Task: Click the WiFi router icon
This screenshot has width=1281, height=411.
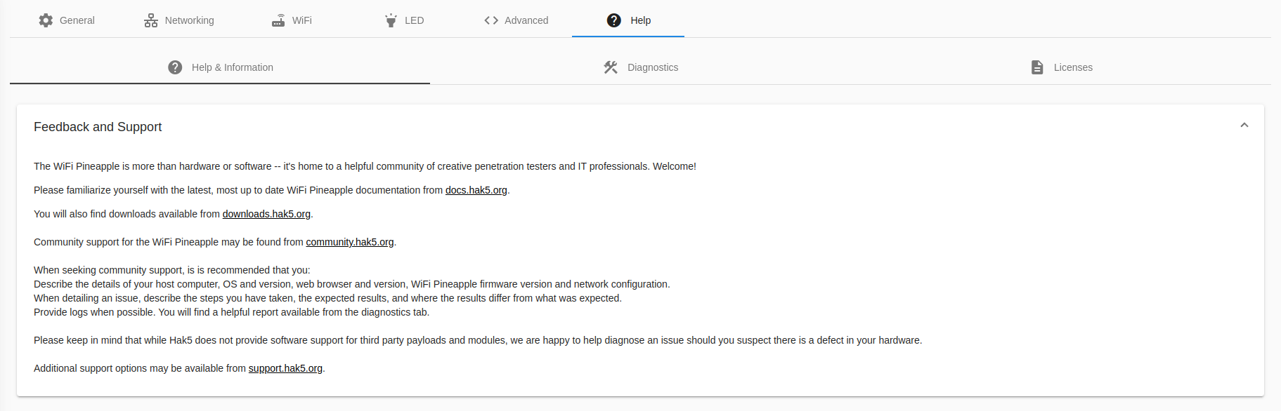Action: (278, 20)
